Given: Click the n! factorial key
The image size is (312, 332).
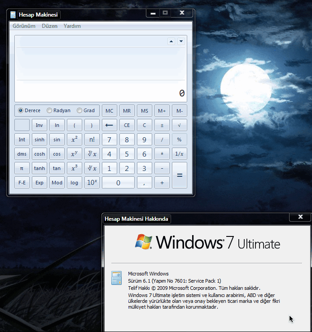Looking at the screenshot, I should click(x=92, y=140).
